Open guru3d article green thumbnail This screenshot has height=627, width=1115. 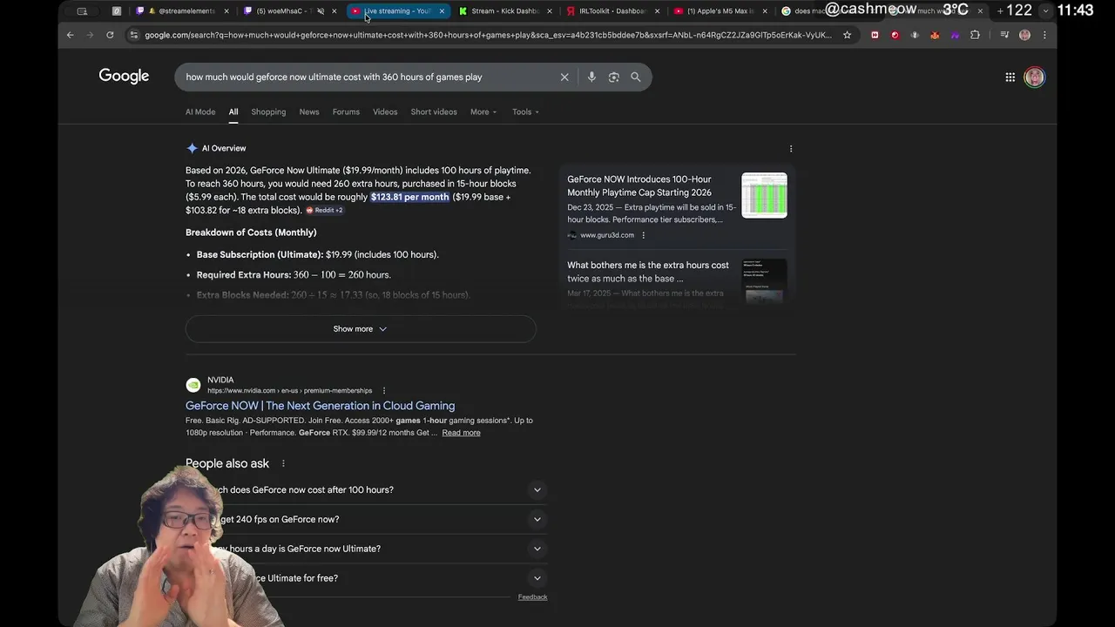(x=764, y=195)
